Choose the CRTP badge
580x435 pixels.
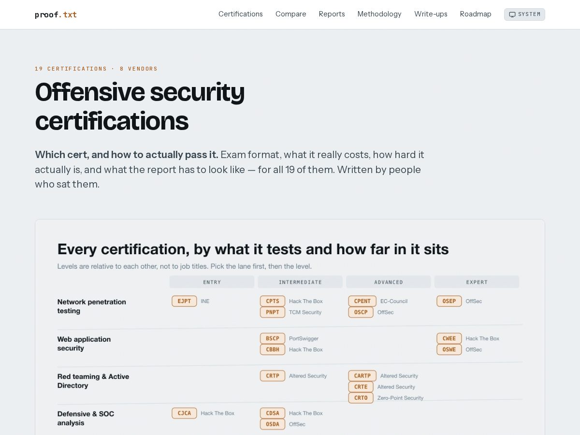pyautogui.click(x=273, y=376)
